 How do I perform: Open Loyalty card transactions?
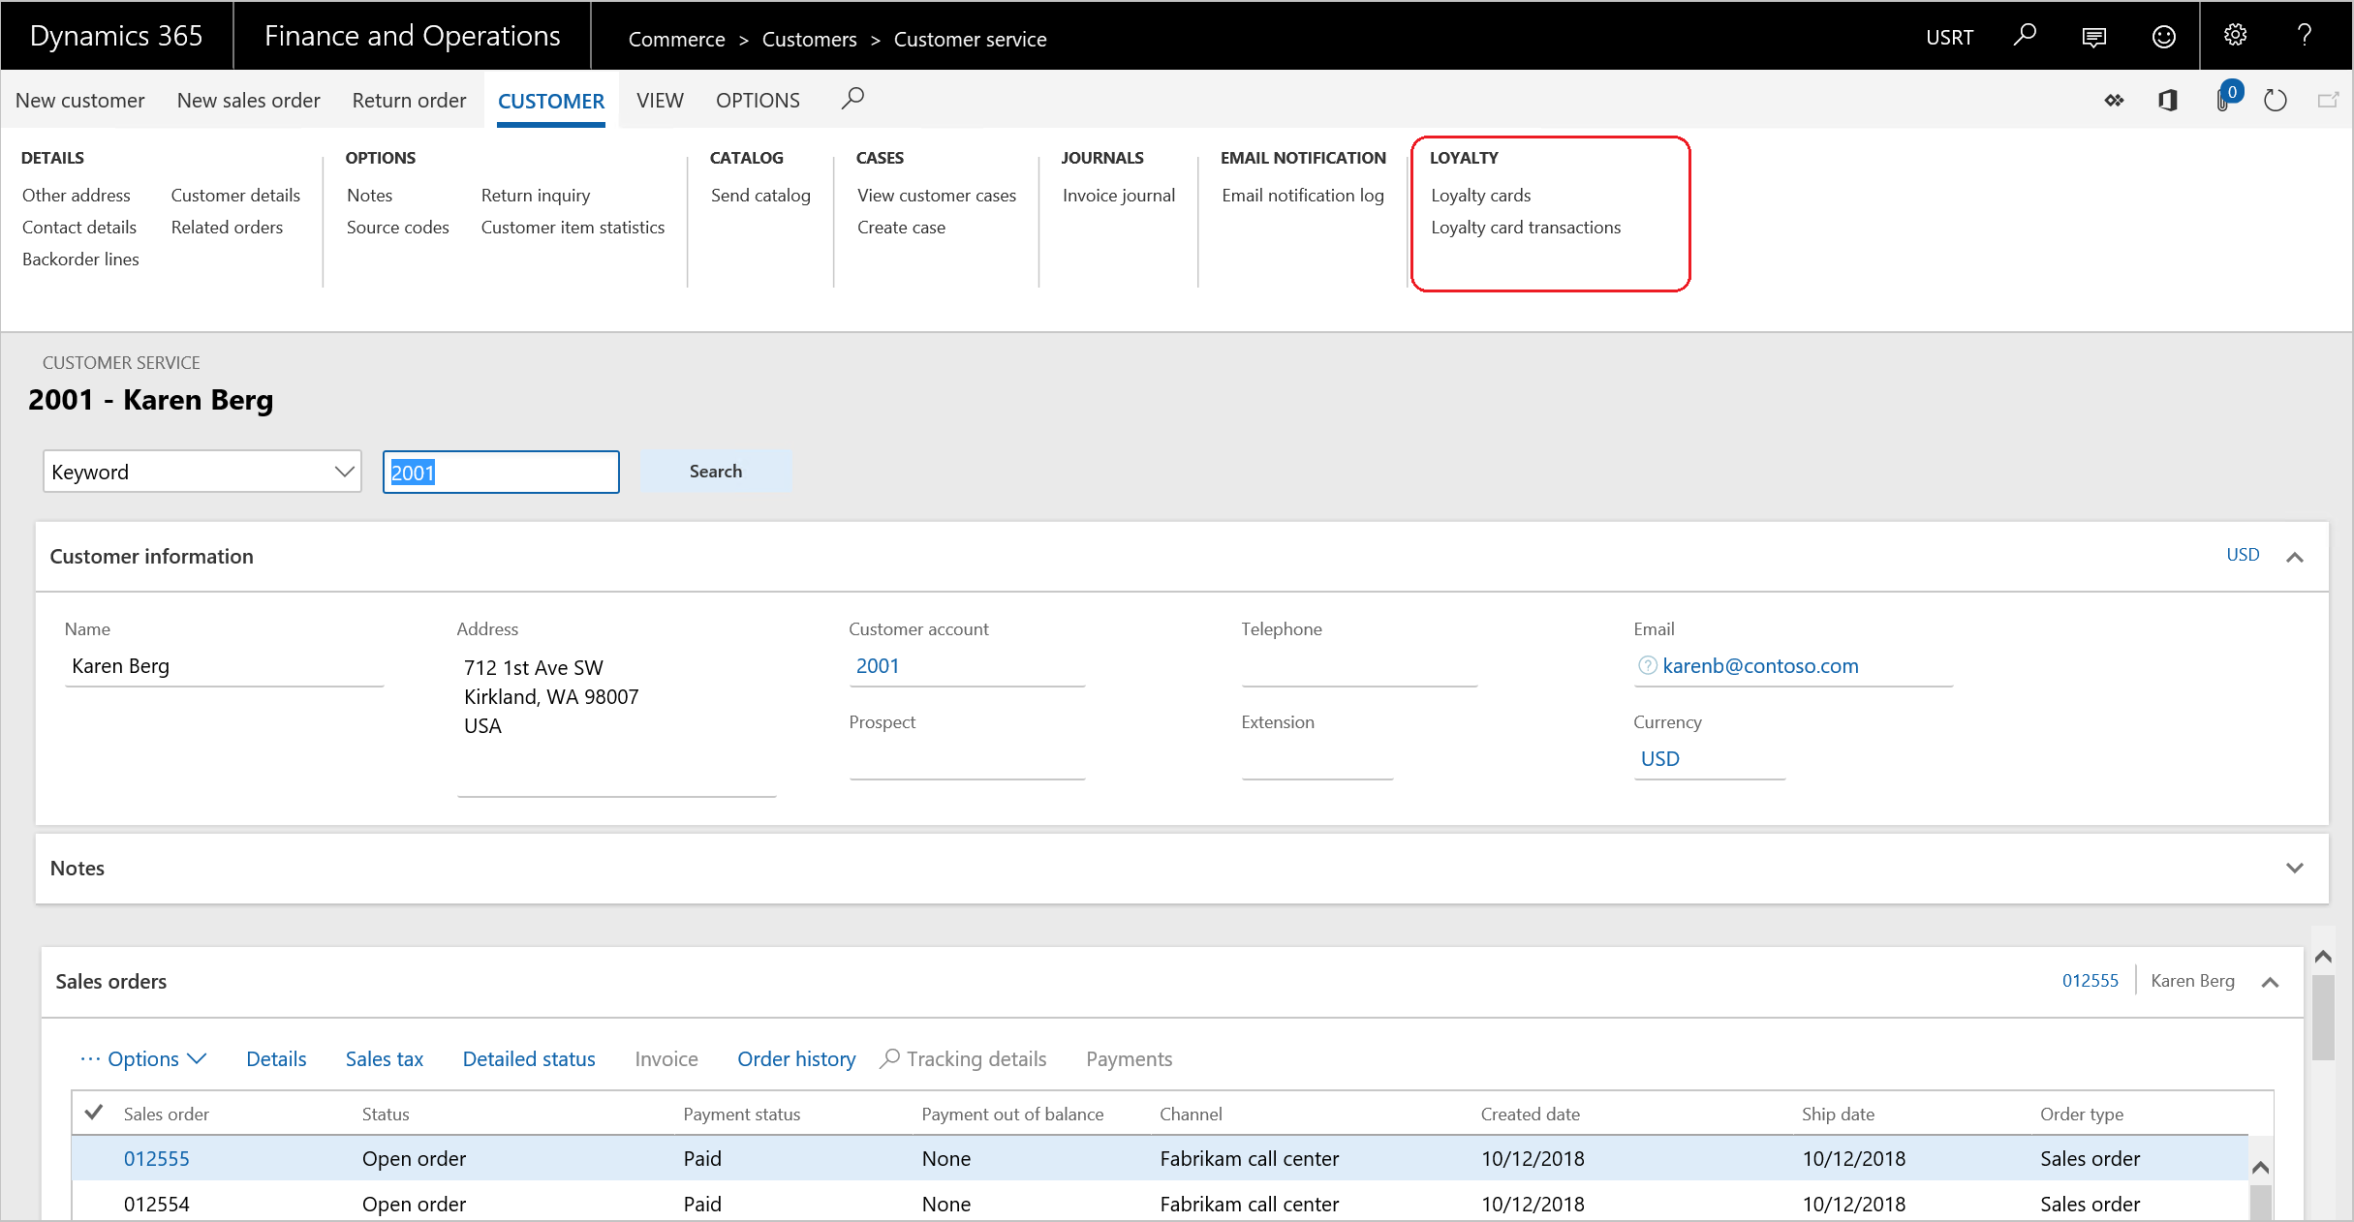point(1524,228)
